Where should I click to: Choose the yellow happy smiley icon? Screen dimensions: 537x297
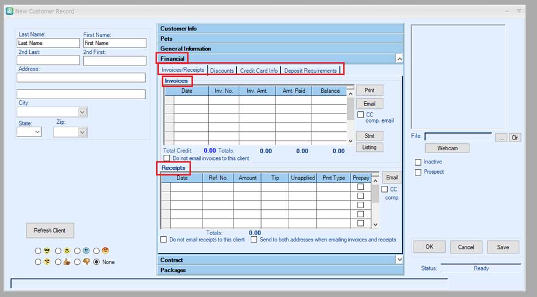tap(67, 251)
